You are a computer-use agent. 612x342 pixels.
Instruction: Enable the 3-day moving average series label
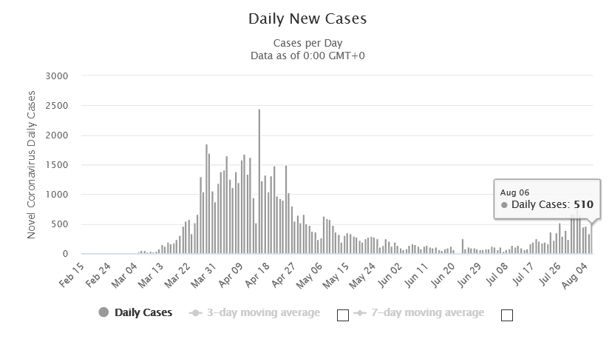point(263,312)
